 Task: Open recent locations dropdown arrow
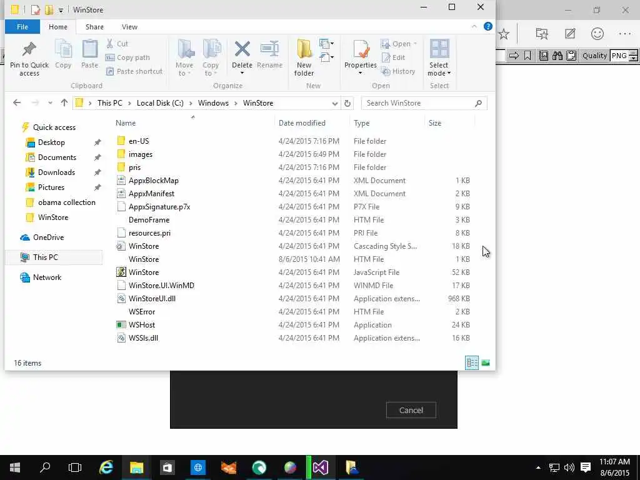50,103
